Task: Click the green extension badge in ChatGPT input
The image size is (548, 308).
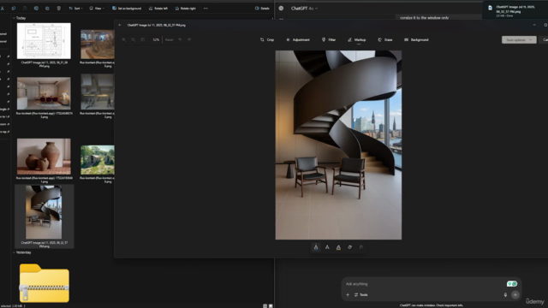Action: (512, 284)
